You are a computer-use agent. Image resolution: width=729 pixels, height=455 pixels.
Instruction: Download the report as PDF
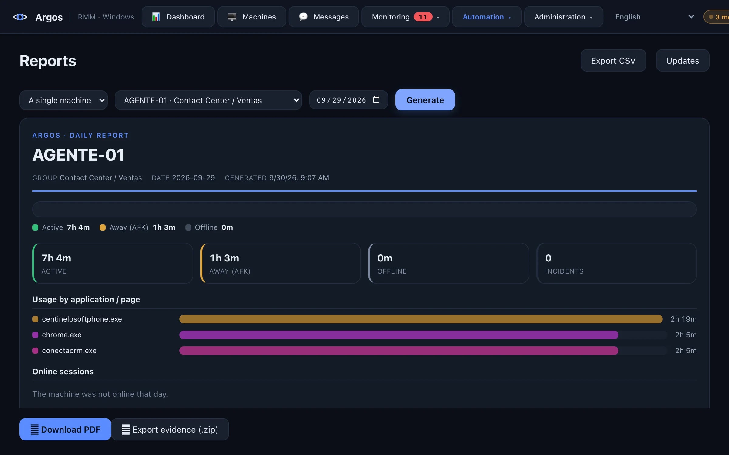point(65,429)
